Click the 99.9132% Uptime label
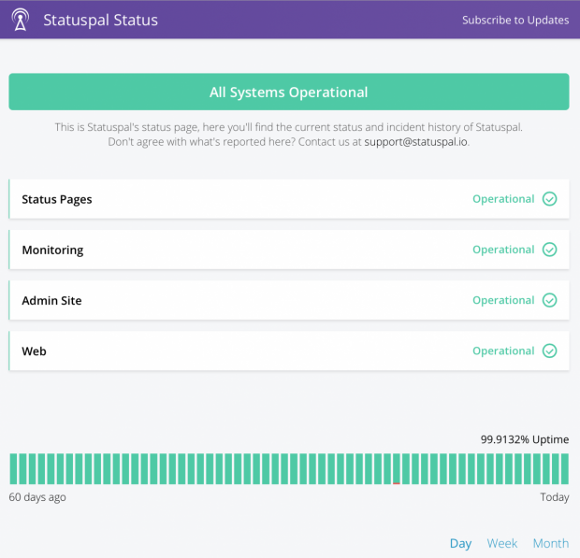This screenshot has height=558, width=580. click(524, 438)
